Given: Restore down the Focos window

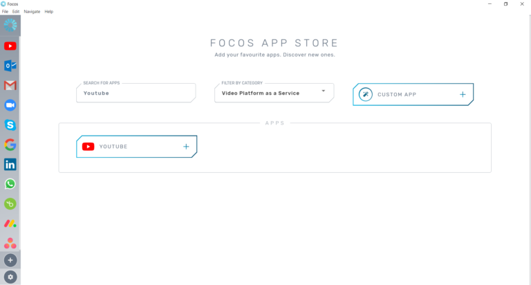Looking at the screenshot, I should pos(505,4).
